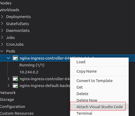
Task: Select the second nginx-ingress-controller pod name
Action: (x=45, y=79)
